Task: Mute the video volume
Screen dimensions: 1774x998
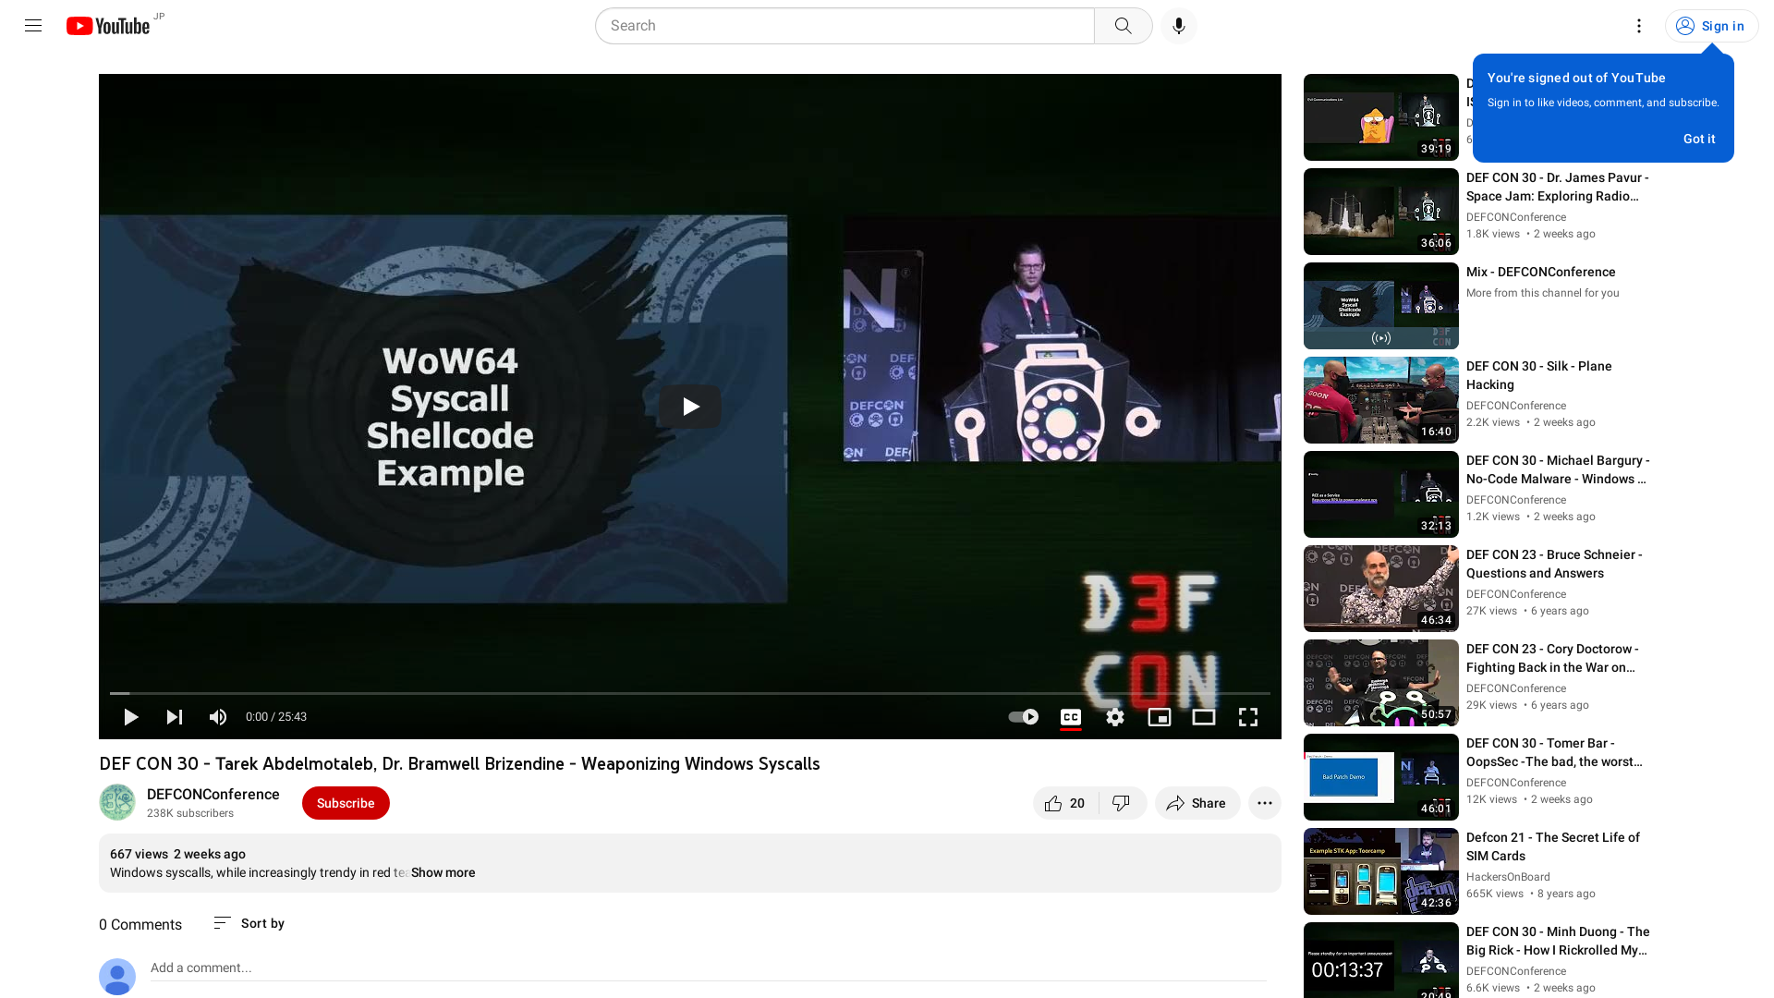Action: coord(217,717)
